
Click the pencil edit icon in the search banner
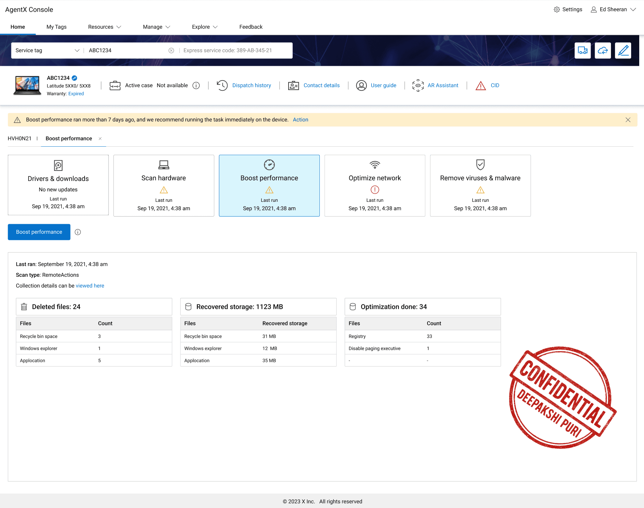(x=623, y=50)
